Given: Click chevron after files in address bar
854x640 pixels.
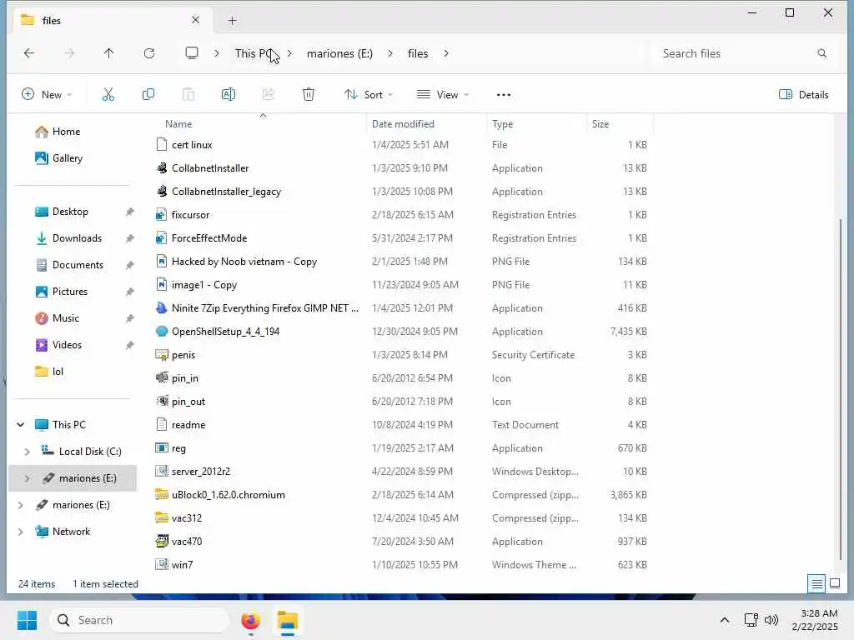Looking at the screenshot, I should (x=446, y=53).
